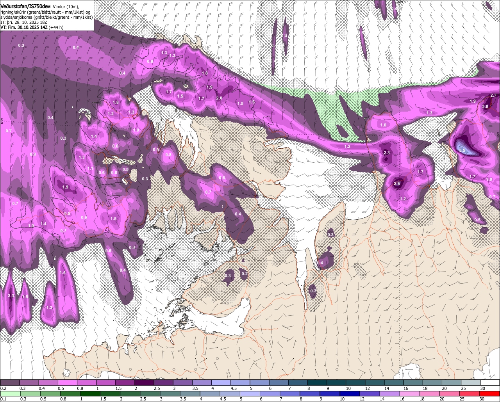The width and height of the screenshot is (500, 402).
Task: Click the 0.2 label in top legend row
Action: [4, 388]
